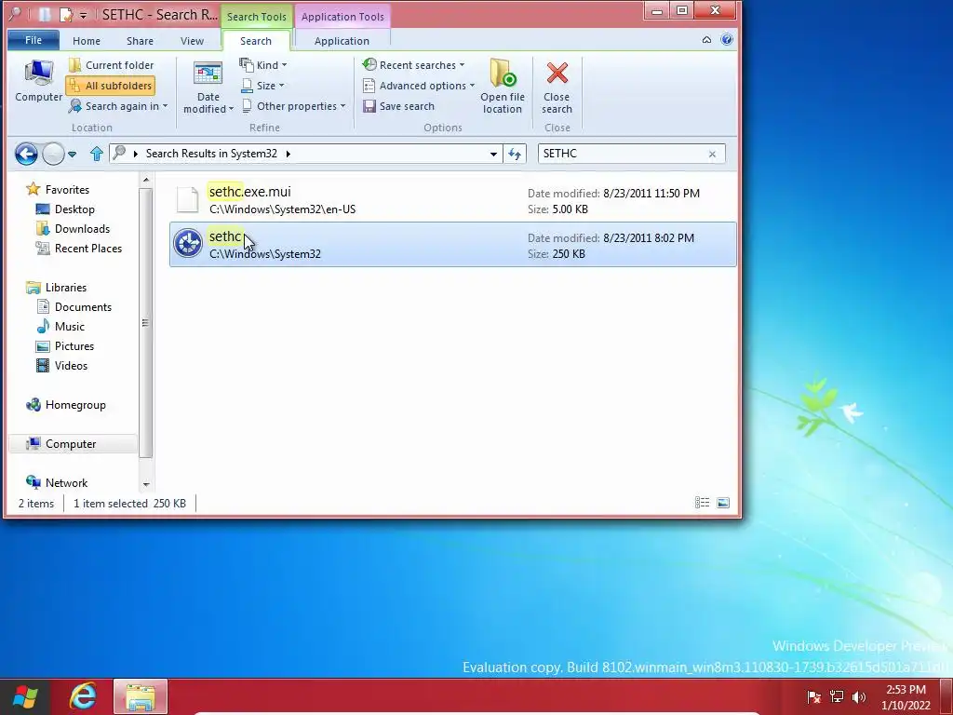Click the Up one level arrow
This screenshot has width=953, height=715.
point(96,154)
